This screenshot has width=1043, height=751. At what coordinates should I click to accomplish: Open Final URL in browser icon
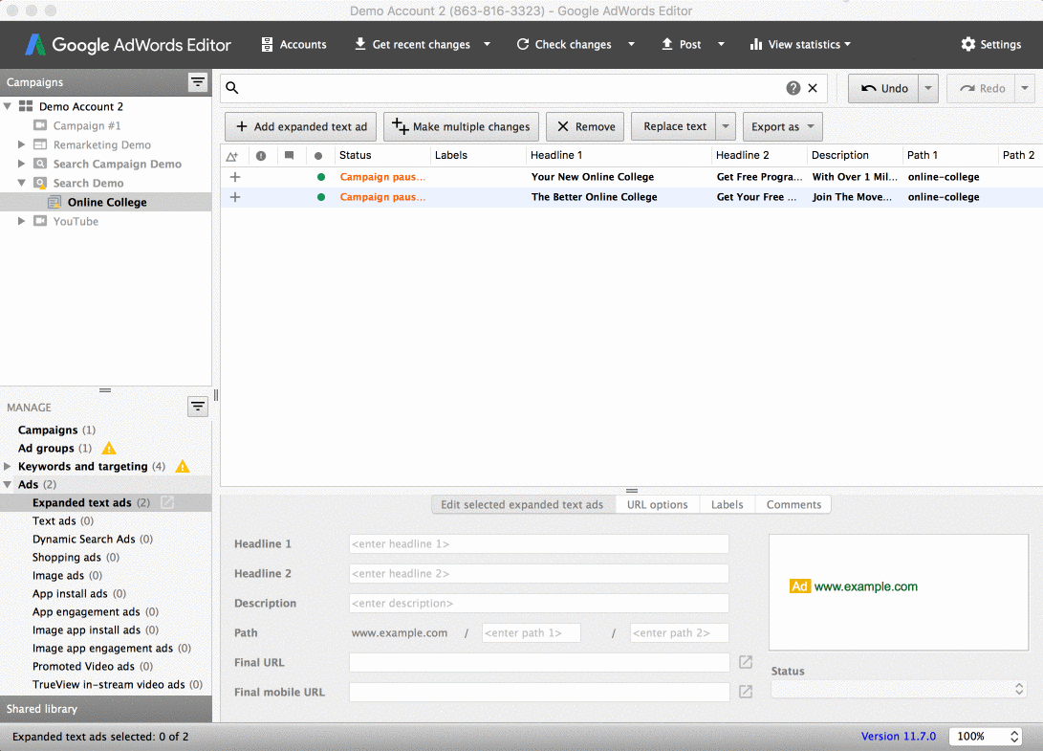coord(746,662)
